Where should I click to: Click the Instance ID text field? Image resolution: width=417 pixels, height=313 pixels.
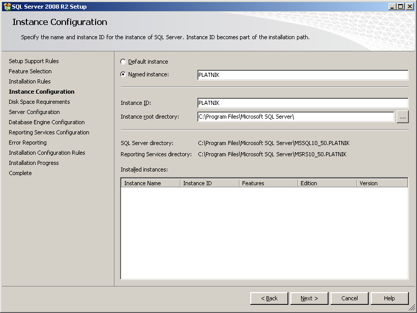[303, 103]
